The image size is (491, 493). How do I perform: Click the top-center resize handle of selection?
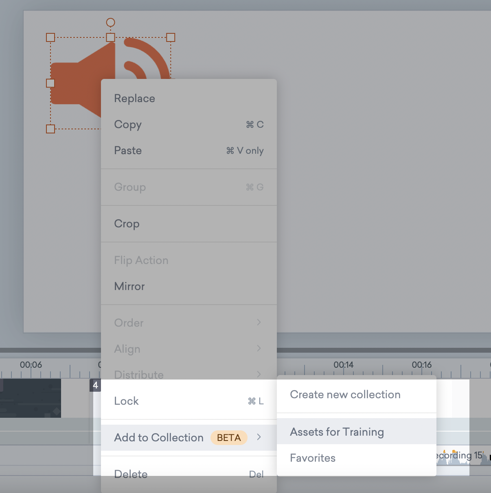[x=110, y=37]
